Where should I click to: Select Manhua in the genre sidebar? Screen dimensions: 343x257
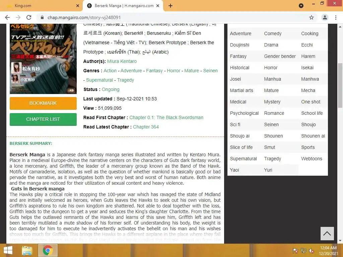[x=273, y=79]
